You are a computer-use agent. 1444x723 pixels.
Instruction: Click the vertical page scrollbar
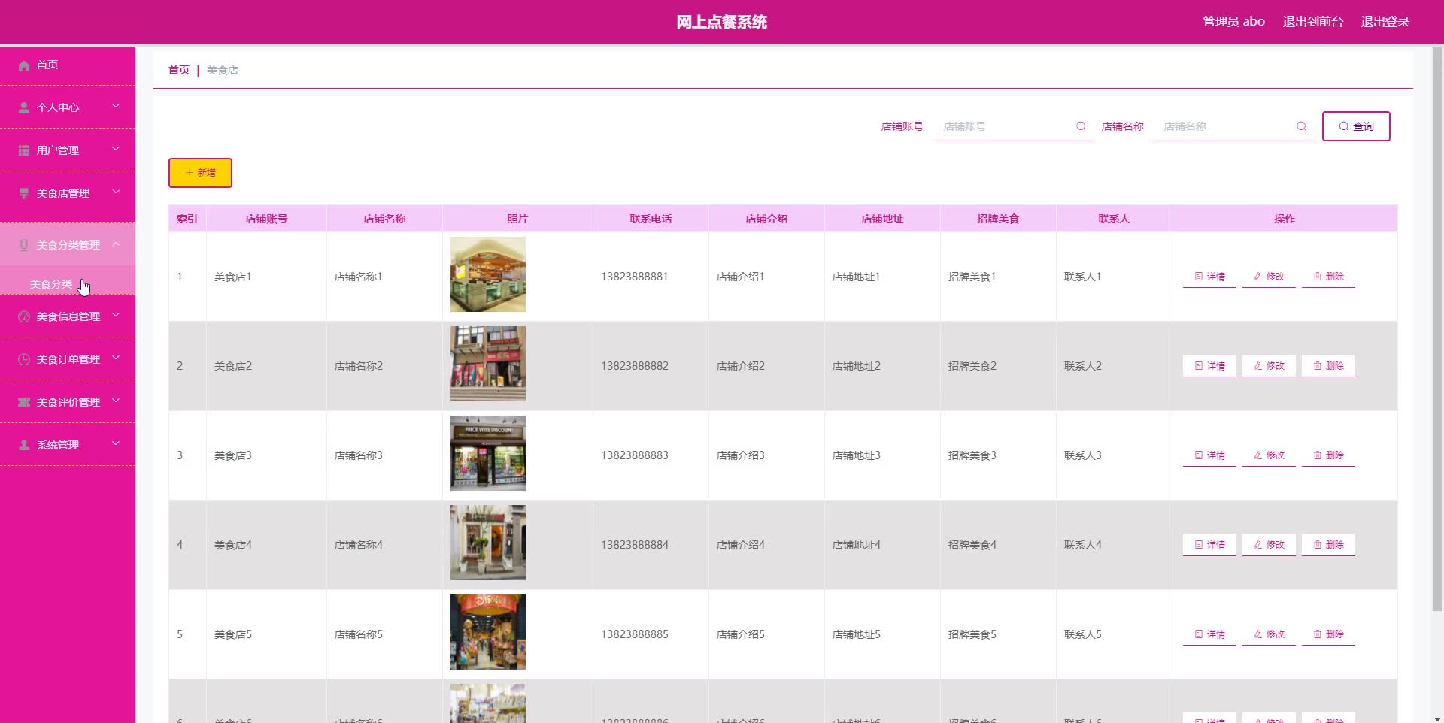[1437, 329]
